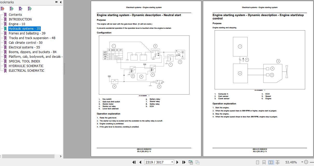
Task: Advance to the next page
Action: pos(178,162)
